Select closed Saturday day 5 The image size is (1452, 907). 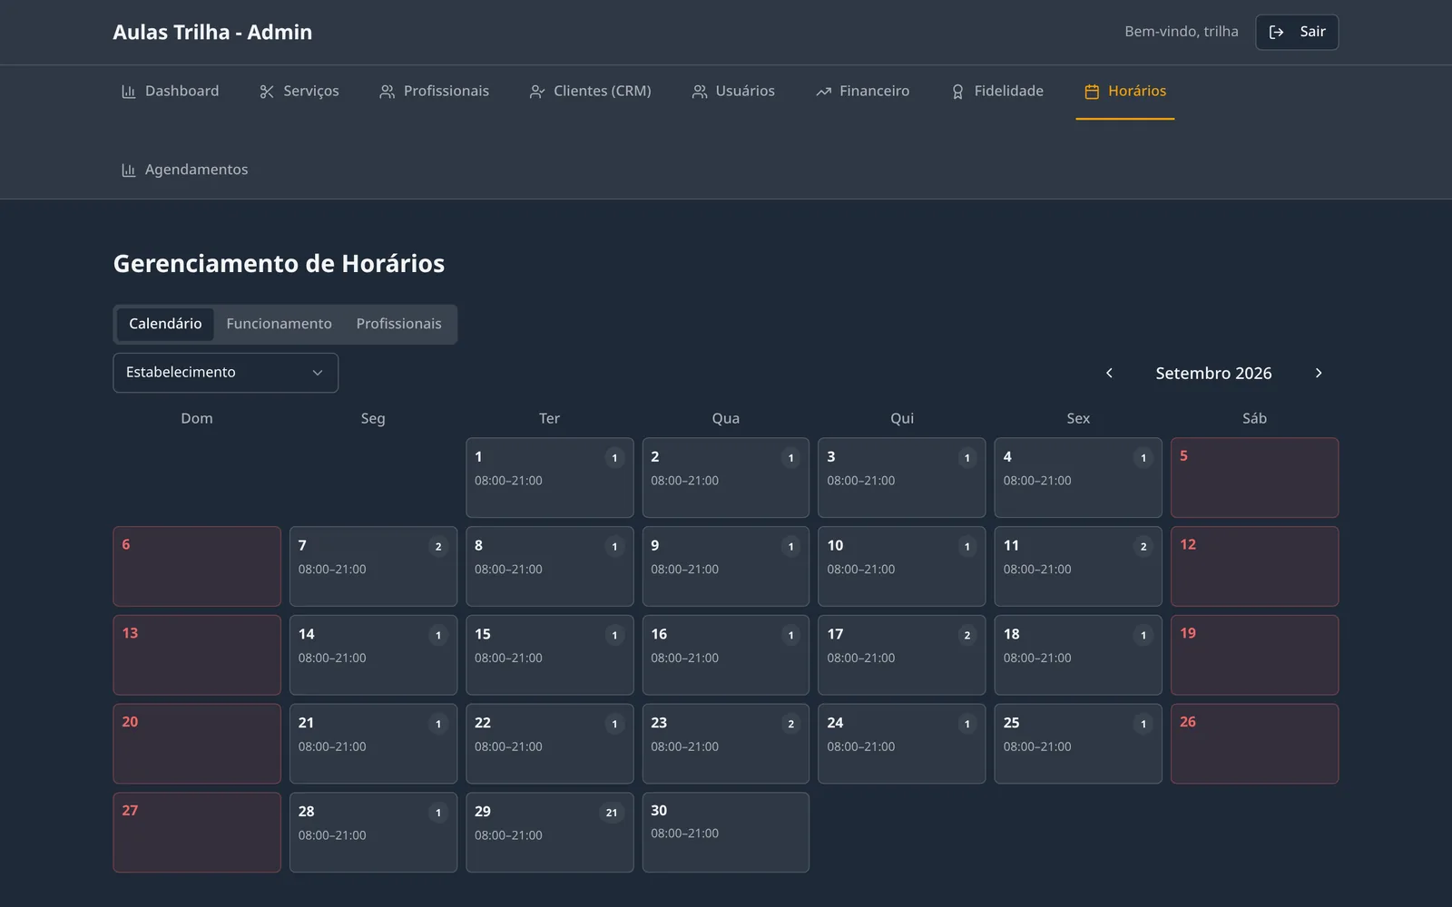coord(1254,478)
